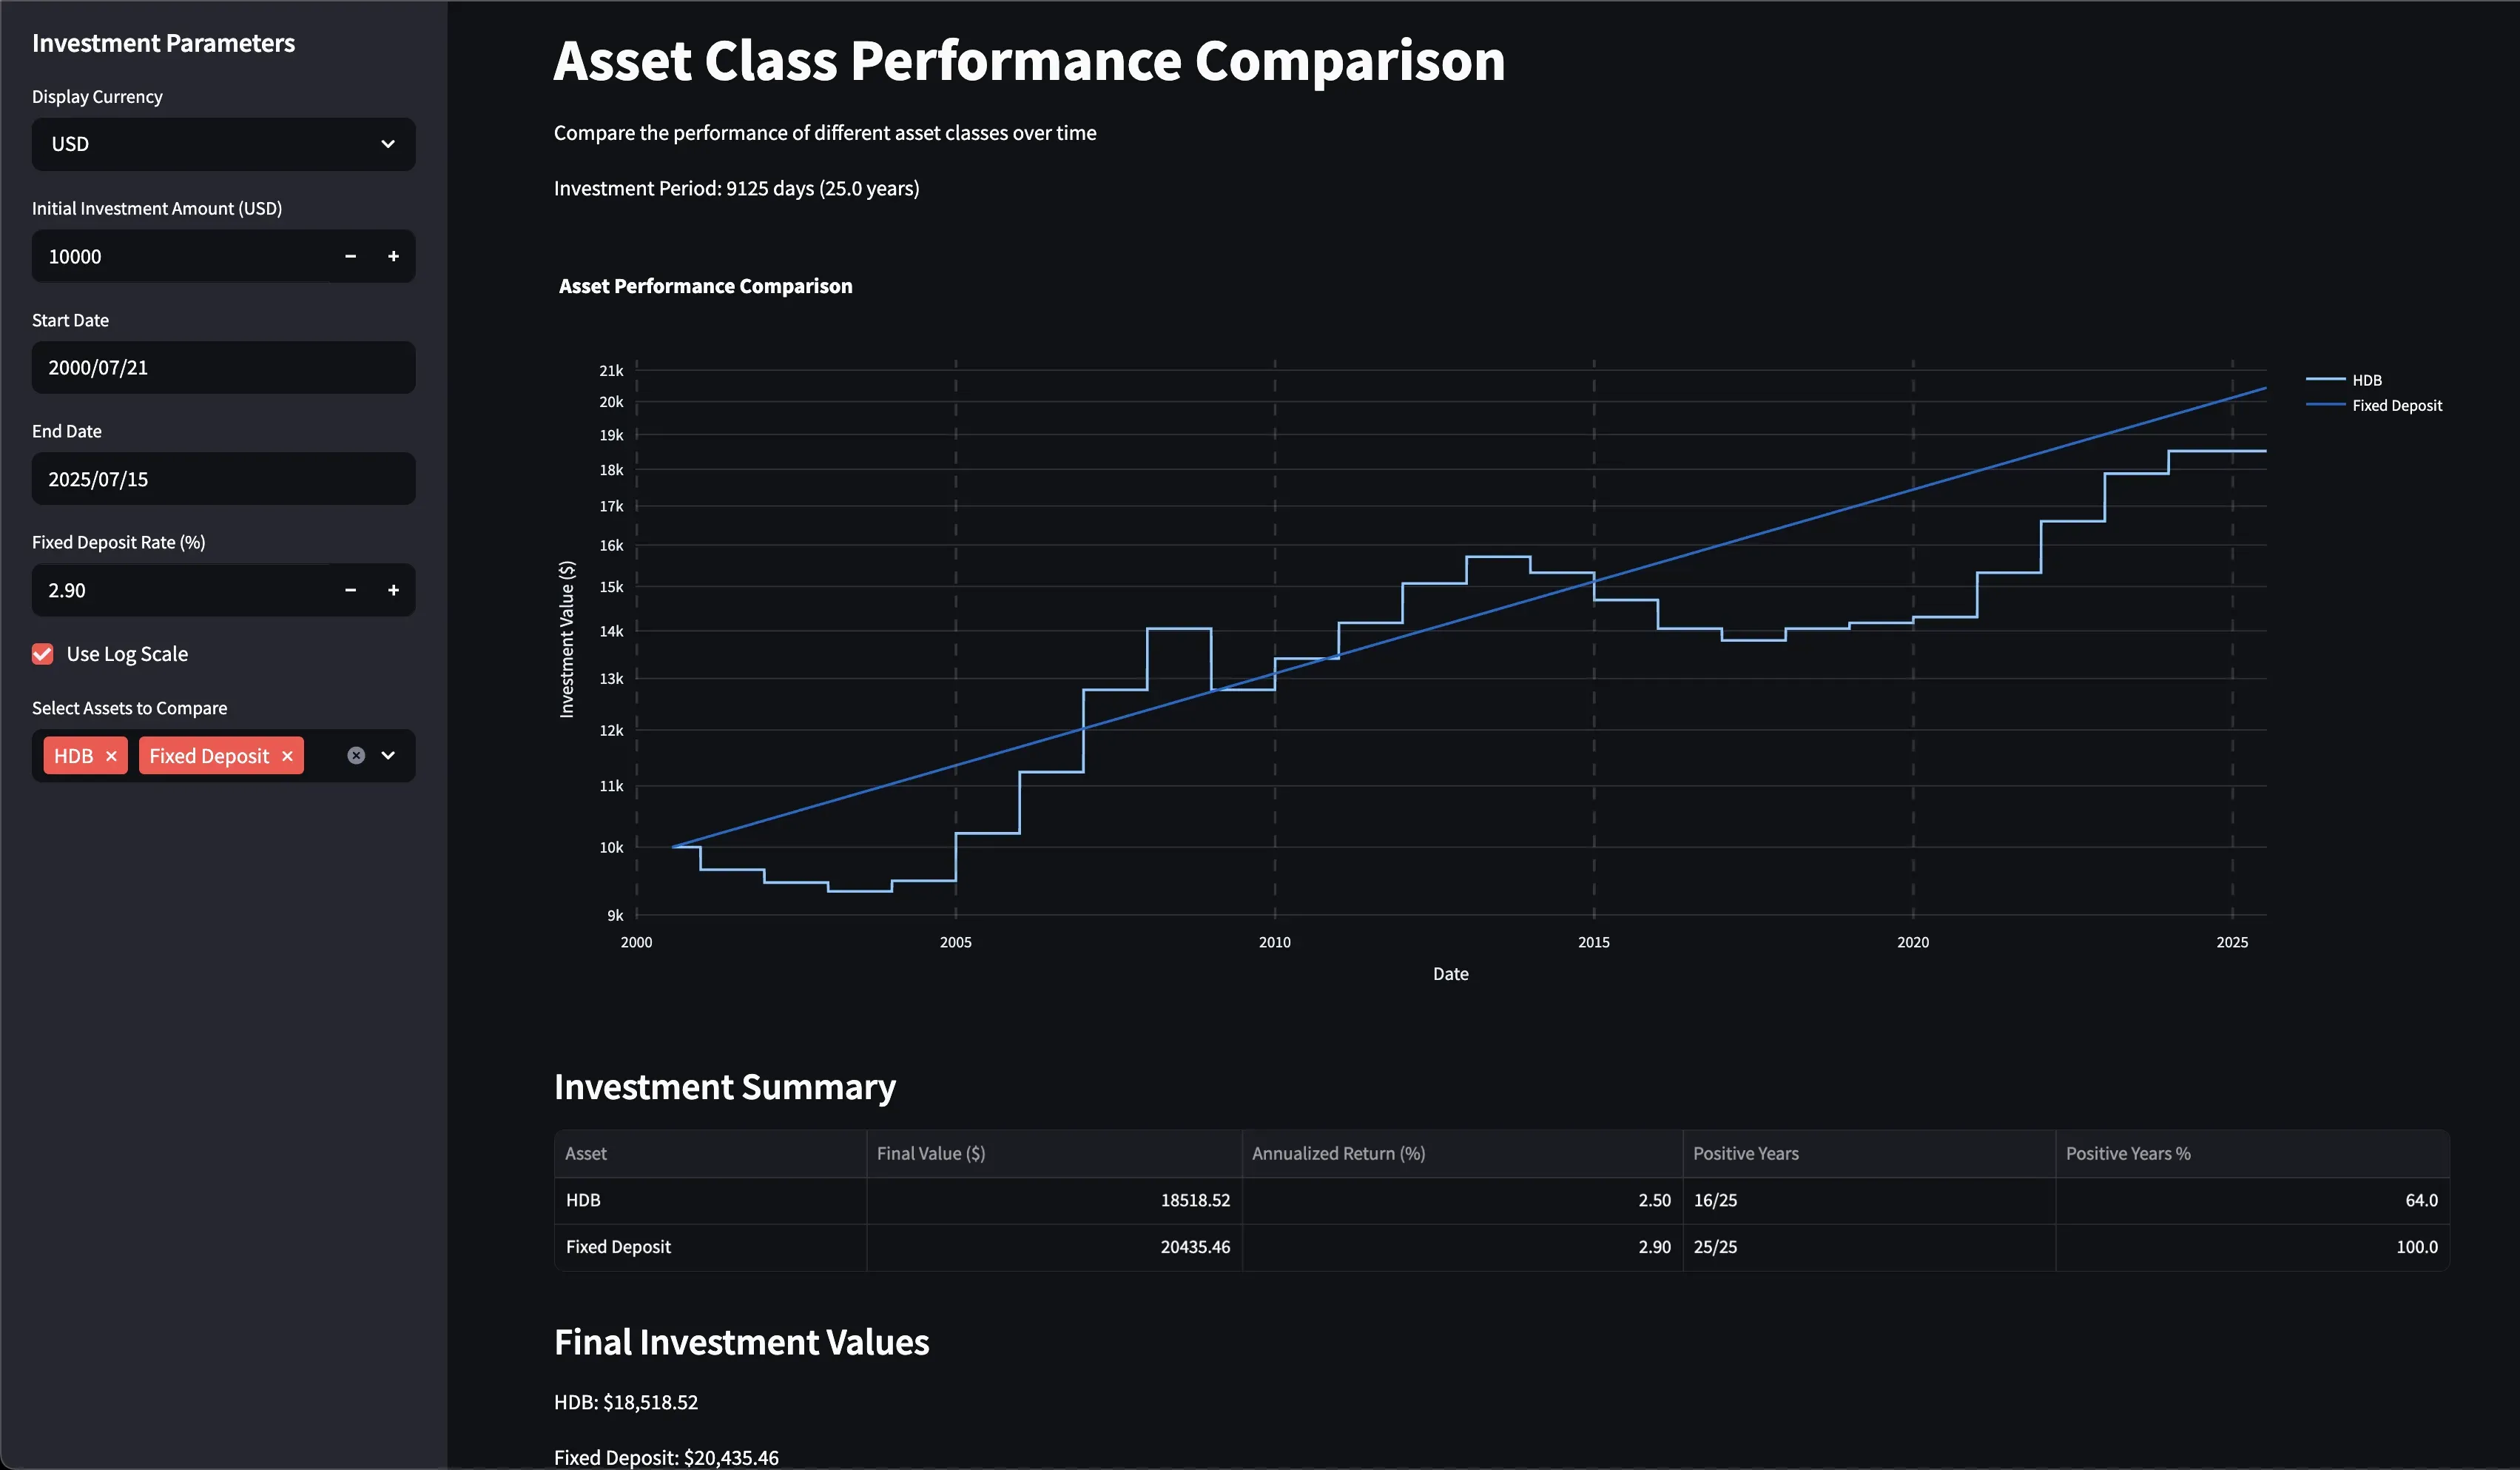Viewport: 2520px width, 1470px height.
Task: Remove the Fixed Deposit asset tag
Action: (287, 756)
